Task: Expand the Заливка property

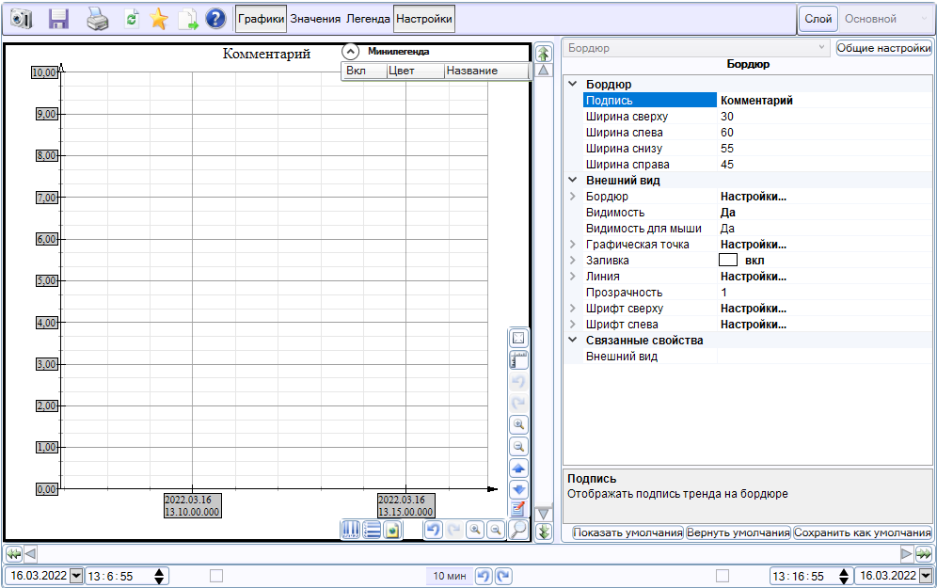Action: point(573,261)
